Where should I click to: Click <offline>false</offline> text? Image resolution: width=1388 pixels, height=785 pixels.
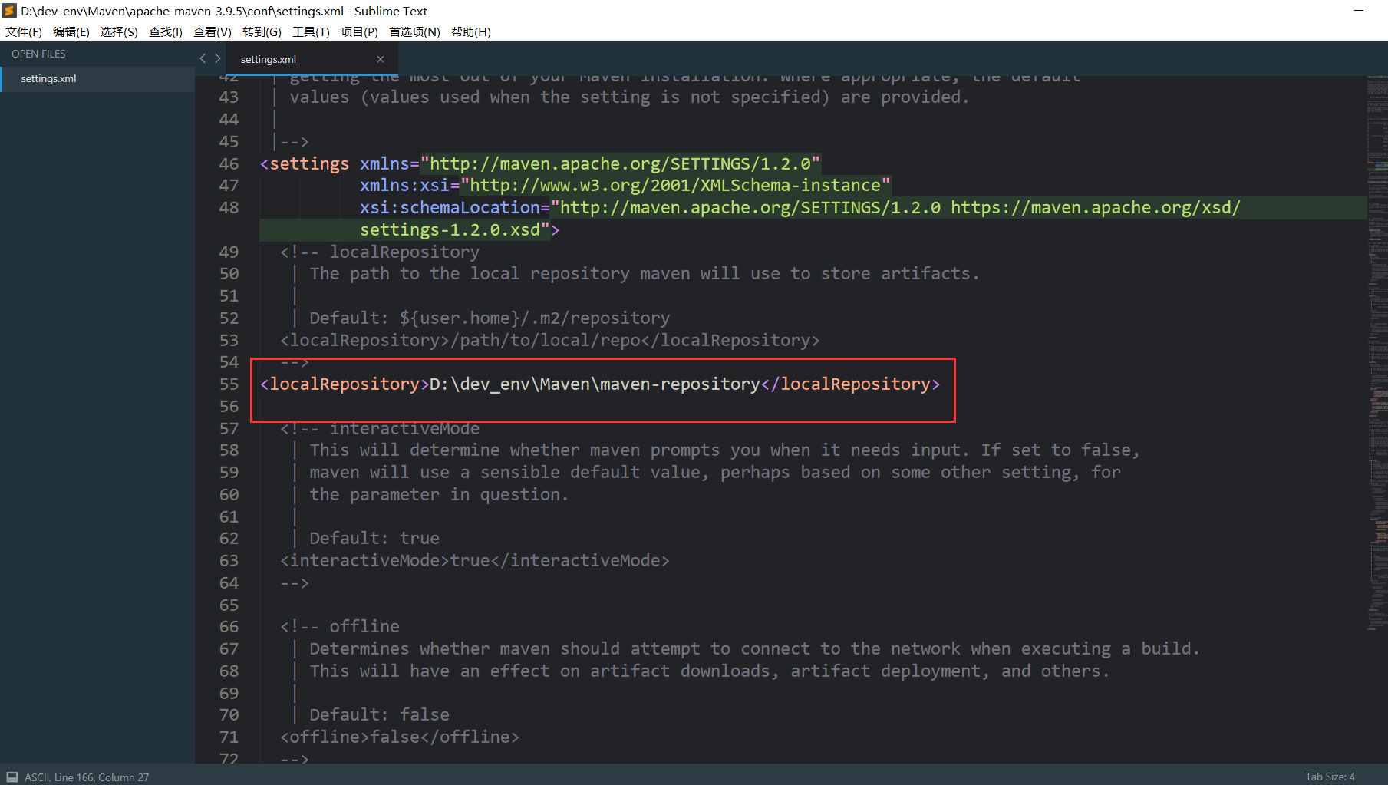coord(400,737)
